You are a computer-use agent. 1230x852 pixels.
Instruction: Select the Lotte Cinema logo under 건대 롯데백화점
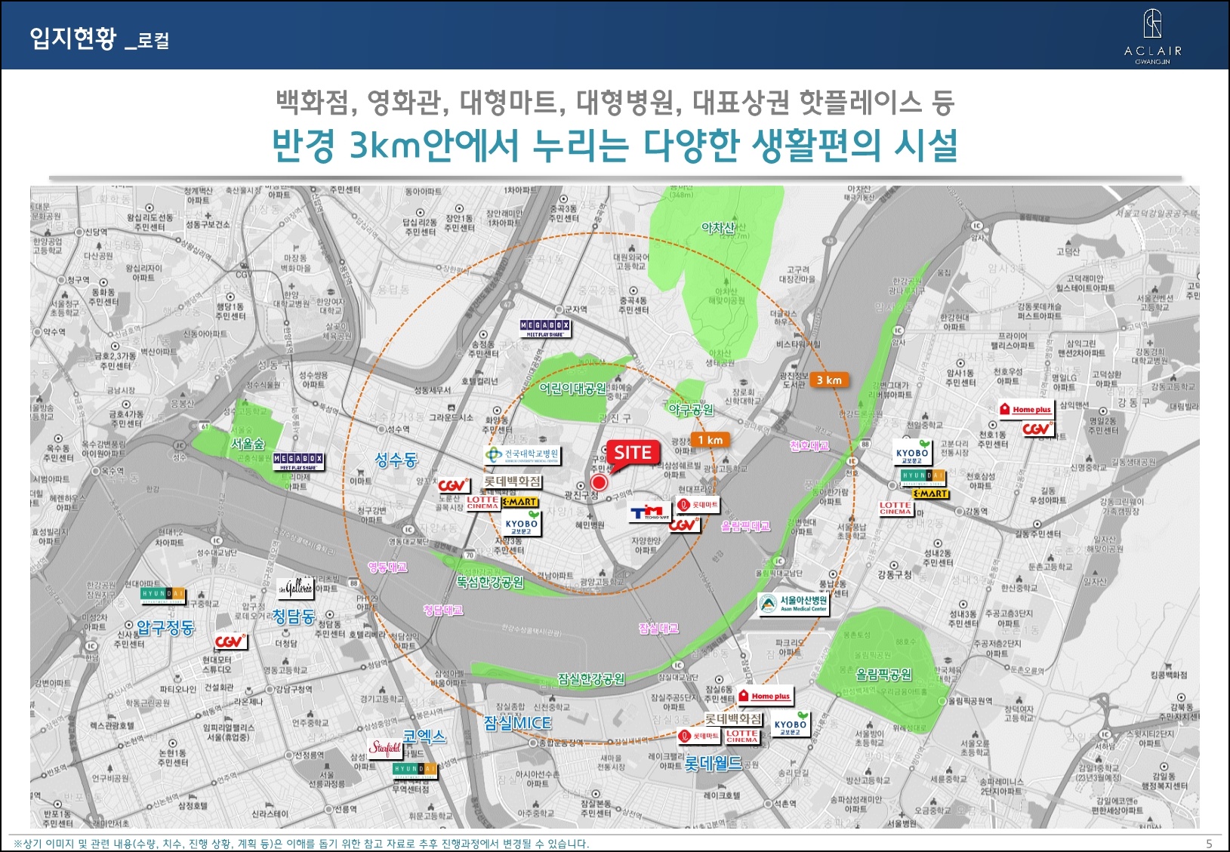click(x=483, y=503)
